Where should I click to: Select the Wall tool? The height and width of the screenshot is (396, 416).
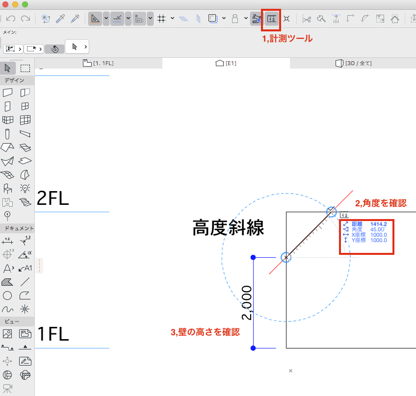pyautogui.click(x=7, y=93)
